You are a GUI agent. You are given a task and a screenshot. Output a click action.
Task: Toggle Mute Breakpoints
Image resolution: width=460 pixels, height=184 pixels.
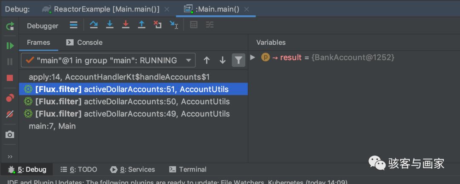coord(10,114)
